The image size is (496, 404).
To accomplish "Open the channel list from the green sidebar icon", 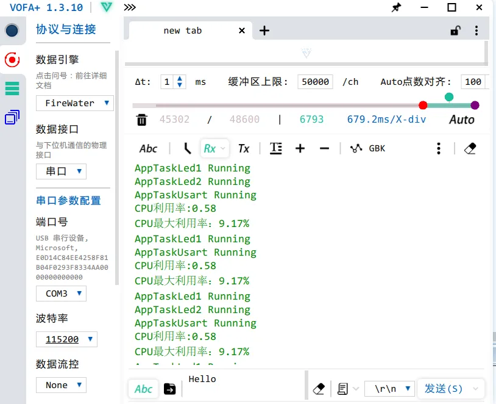I will click(x=12, y=88).
